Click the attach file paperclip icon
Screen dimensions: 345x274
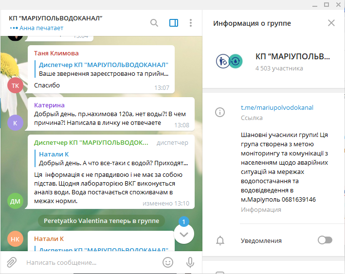click(12, 262)
